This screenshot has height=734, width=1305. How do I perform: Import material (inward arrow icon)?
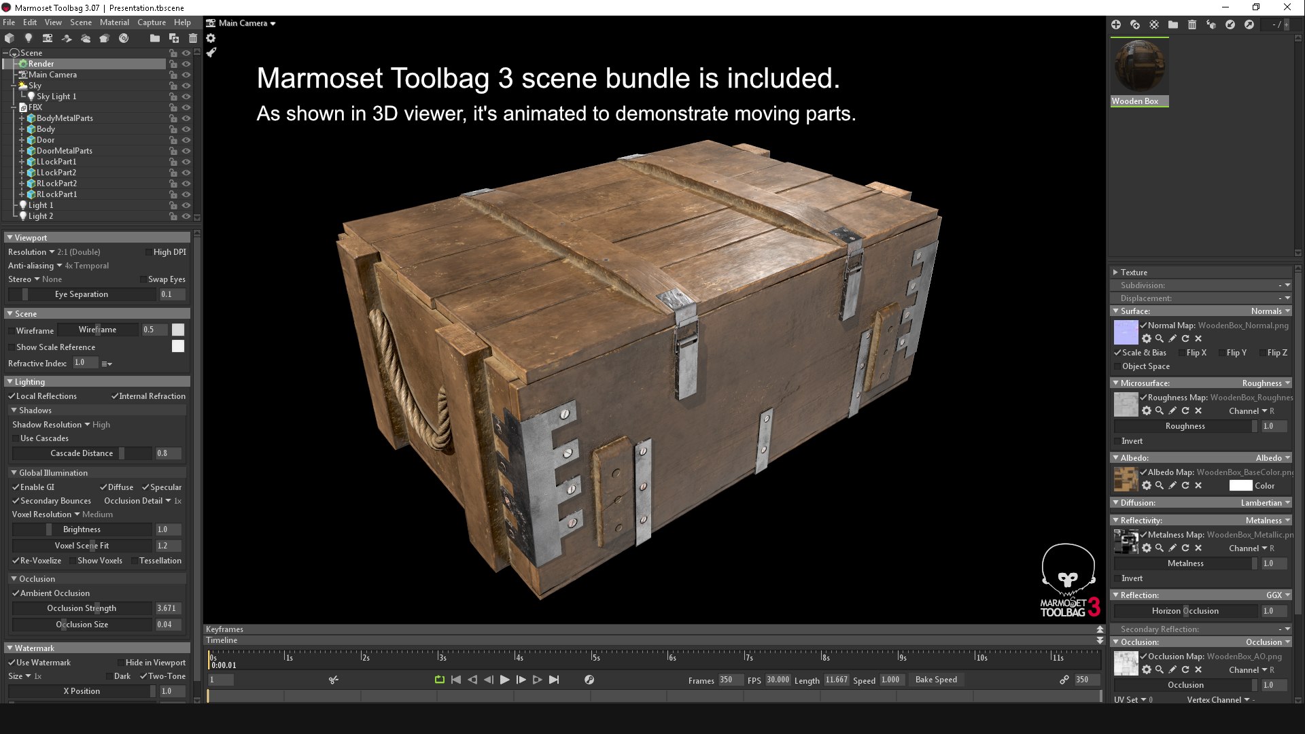click(x=1230, y=24)
